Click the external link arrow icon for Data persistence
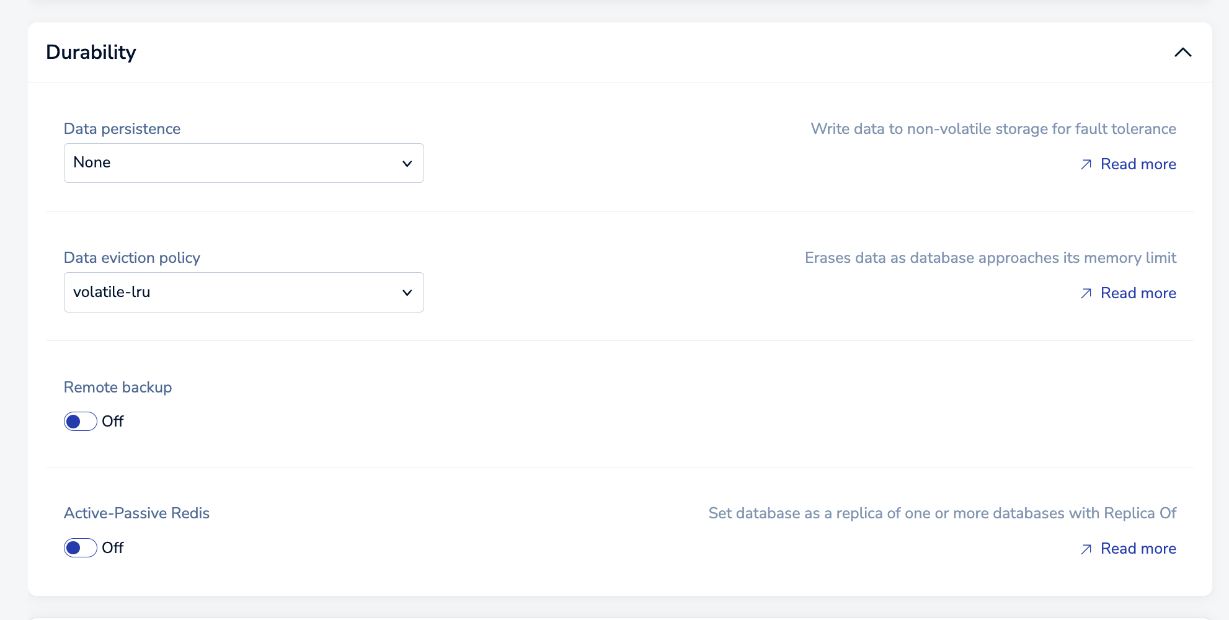Image resolution: width=1229 pixels, height=620 pixels. click(x=1086, y=164)
